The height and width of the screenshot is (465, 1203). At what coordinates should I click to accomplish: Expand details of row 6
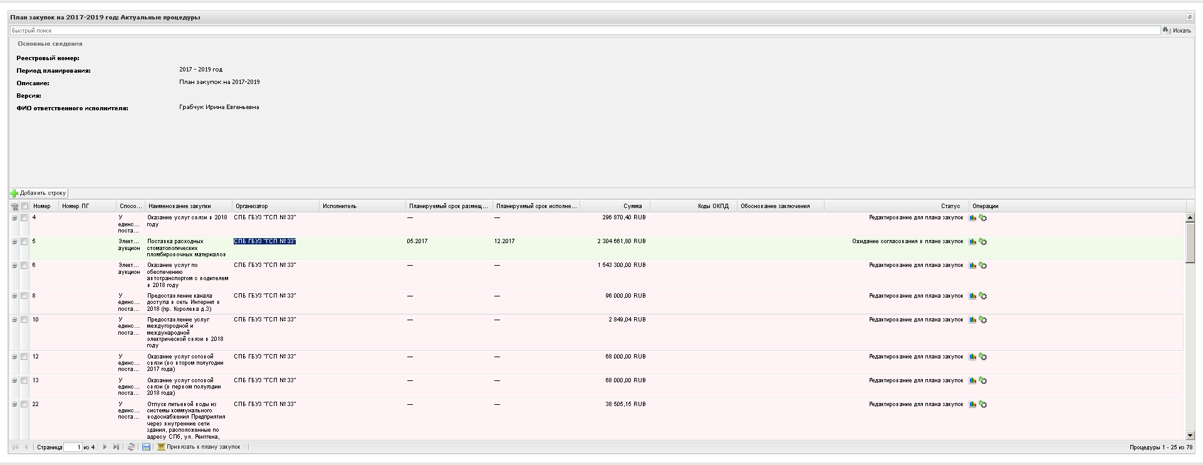pyautogui.click(x=14, y=266)
